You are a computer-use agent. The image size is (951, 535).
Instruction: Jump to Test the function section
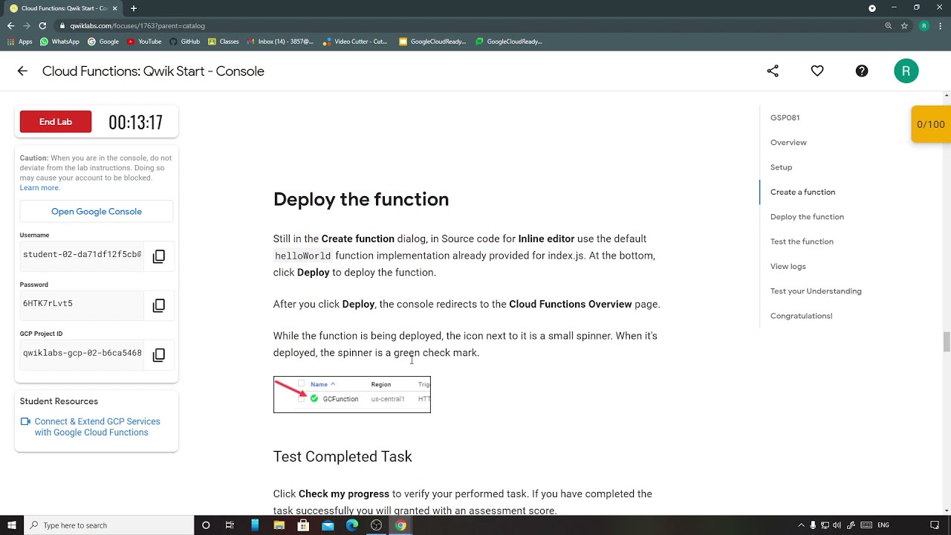tap(802, 241)
